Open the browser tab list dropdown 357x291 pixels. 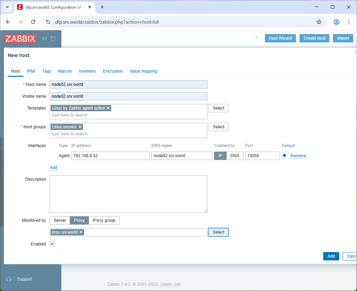7,7
